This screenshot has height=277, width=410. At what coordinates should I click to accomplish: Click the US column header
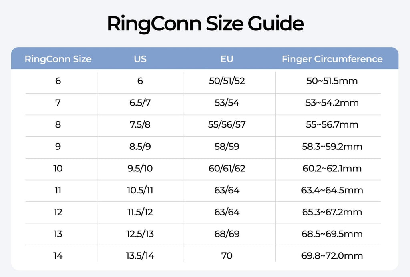(x=140, y=59)
